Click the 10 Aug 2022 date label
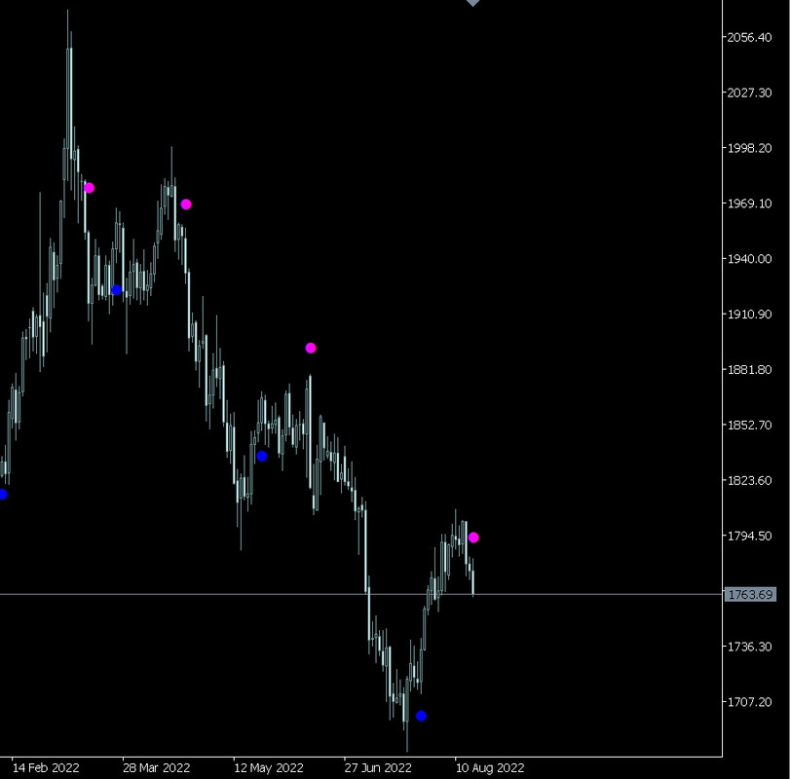The height and width of the screenshot is (779, 791). [490, 768]
